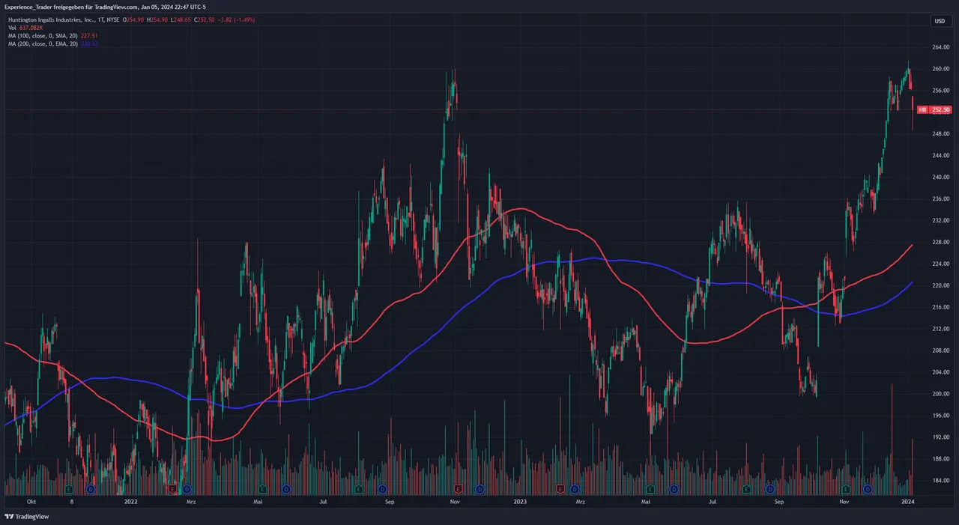The image size is (959, 525).
Task: Click the 264.00 price axis label
Action: [x=940, y=47]
